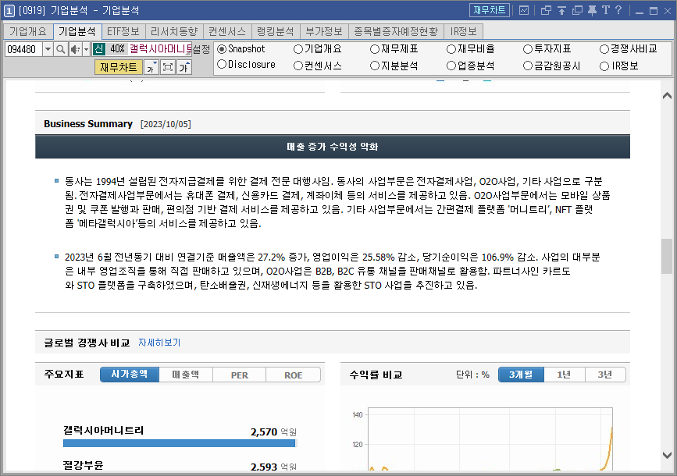The width and height of the screenshot is (677, 476).
Task: Open the 리서치동향 tab
Action: [174, 31]
